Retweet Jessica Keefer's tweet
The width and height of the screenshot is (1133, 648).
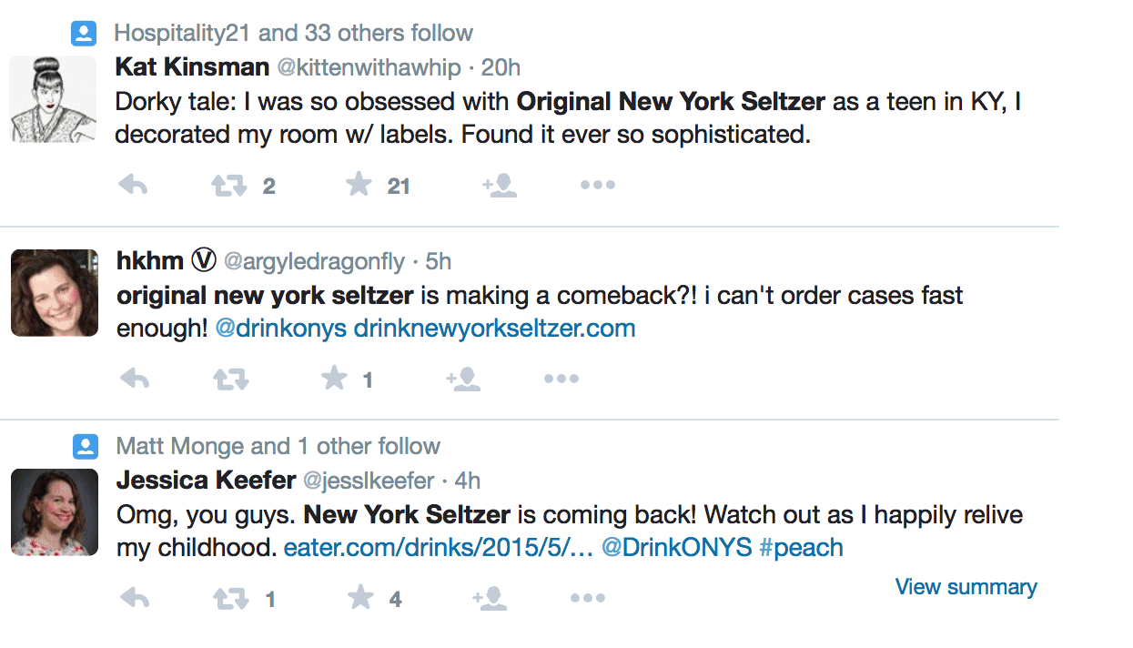(230, 598)
